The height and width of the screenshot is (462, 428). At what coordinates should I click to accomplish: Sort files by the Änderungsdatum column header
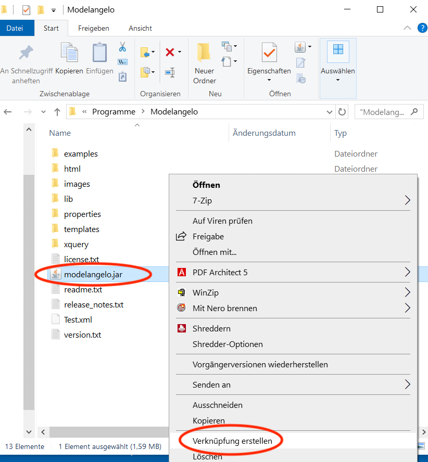[x=264, y=133]
